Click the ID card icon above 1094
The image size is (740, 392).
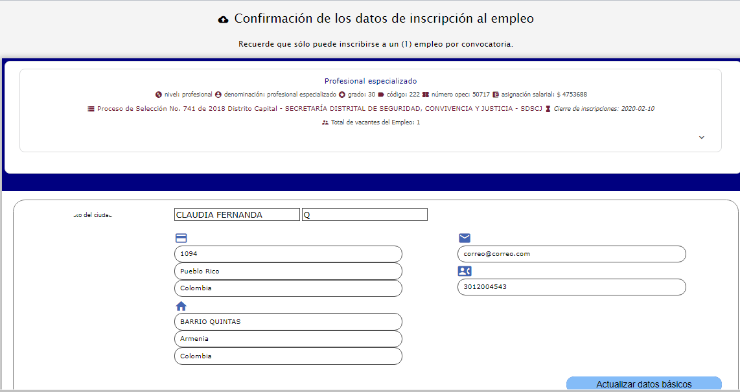181,238
